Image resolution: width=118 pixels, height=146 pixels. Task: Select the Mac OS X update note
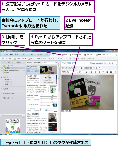point(42,79)
